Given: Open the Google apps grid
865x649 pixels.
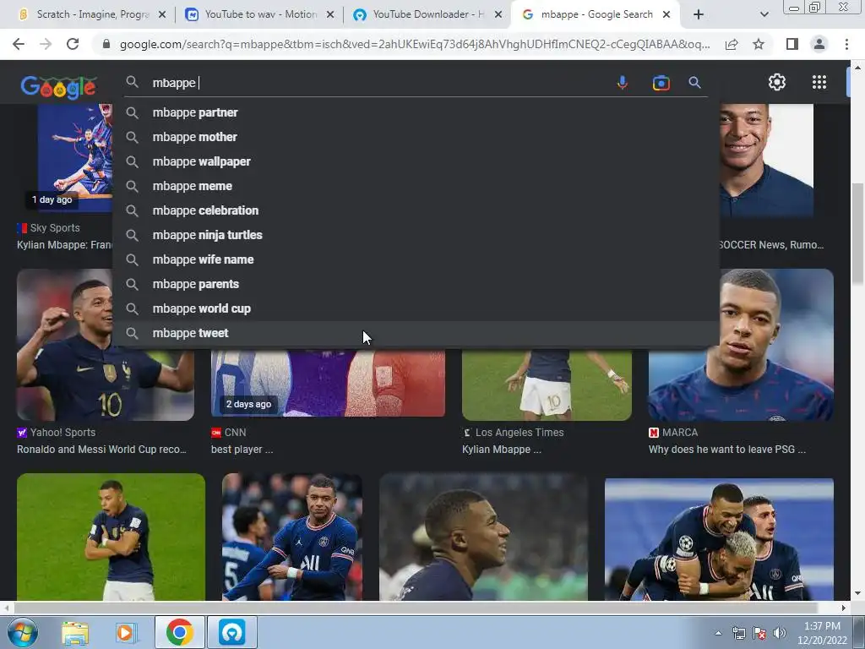Looking at the screenshot, I should [x=819, y=82].
